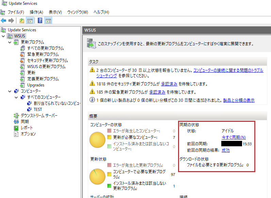Click the レポート node icon
271x198 pixels.
click(x=16, y=128)
